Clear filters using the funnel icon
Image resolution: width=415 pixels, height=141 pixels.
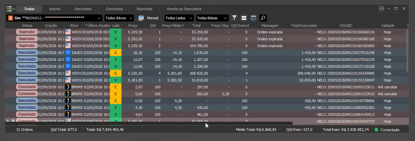click(x=234, y=18)
